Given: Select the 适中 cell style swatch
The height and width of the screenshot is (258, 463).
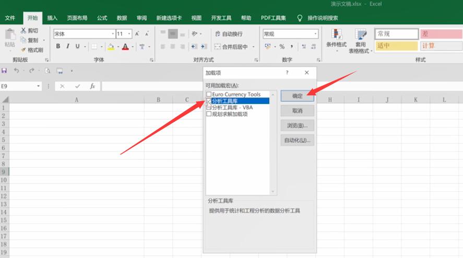Looking at the screenshot, I should (x=397, y=46).
